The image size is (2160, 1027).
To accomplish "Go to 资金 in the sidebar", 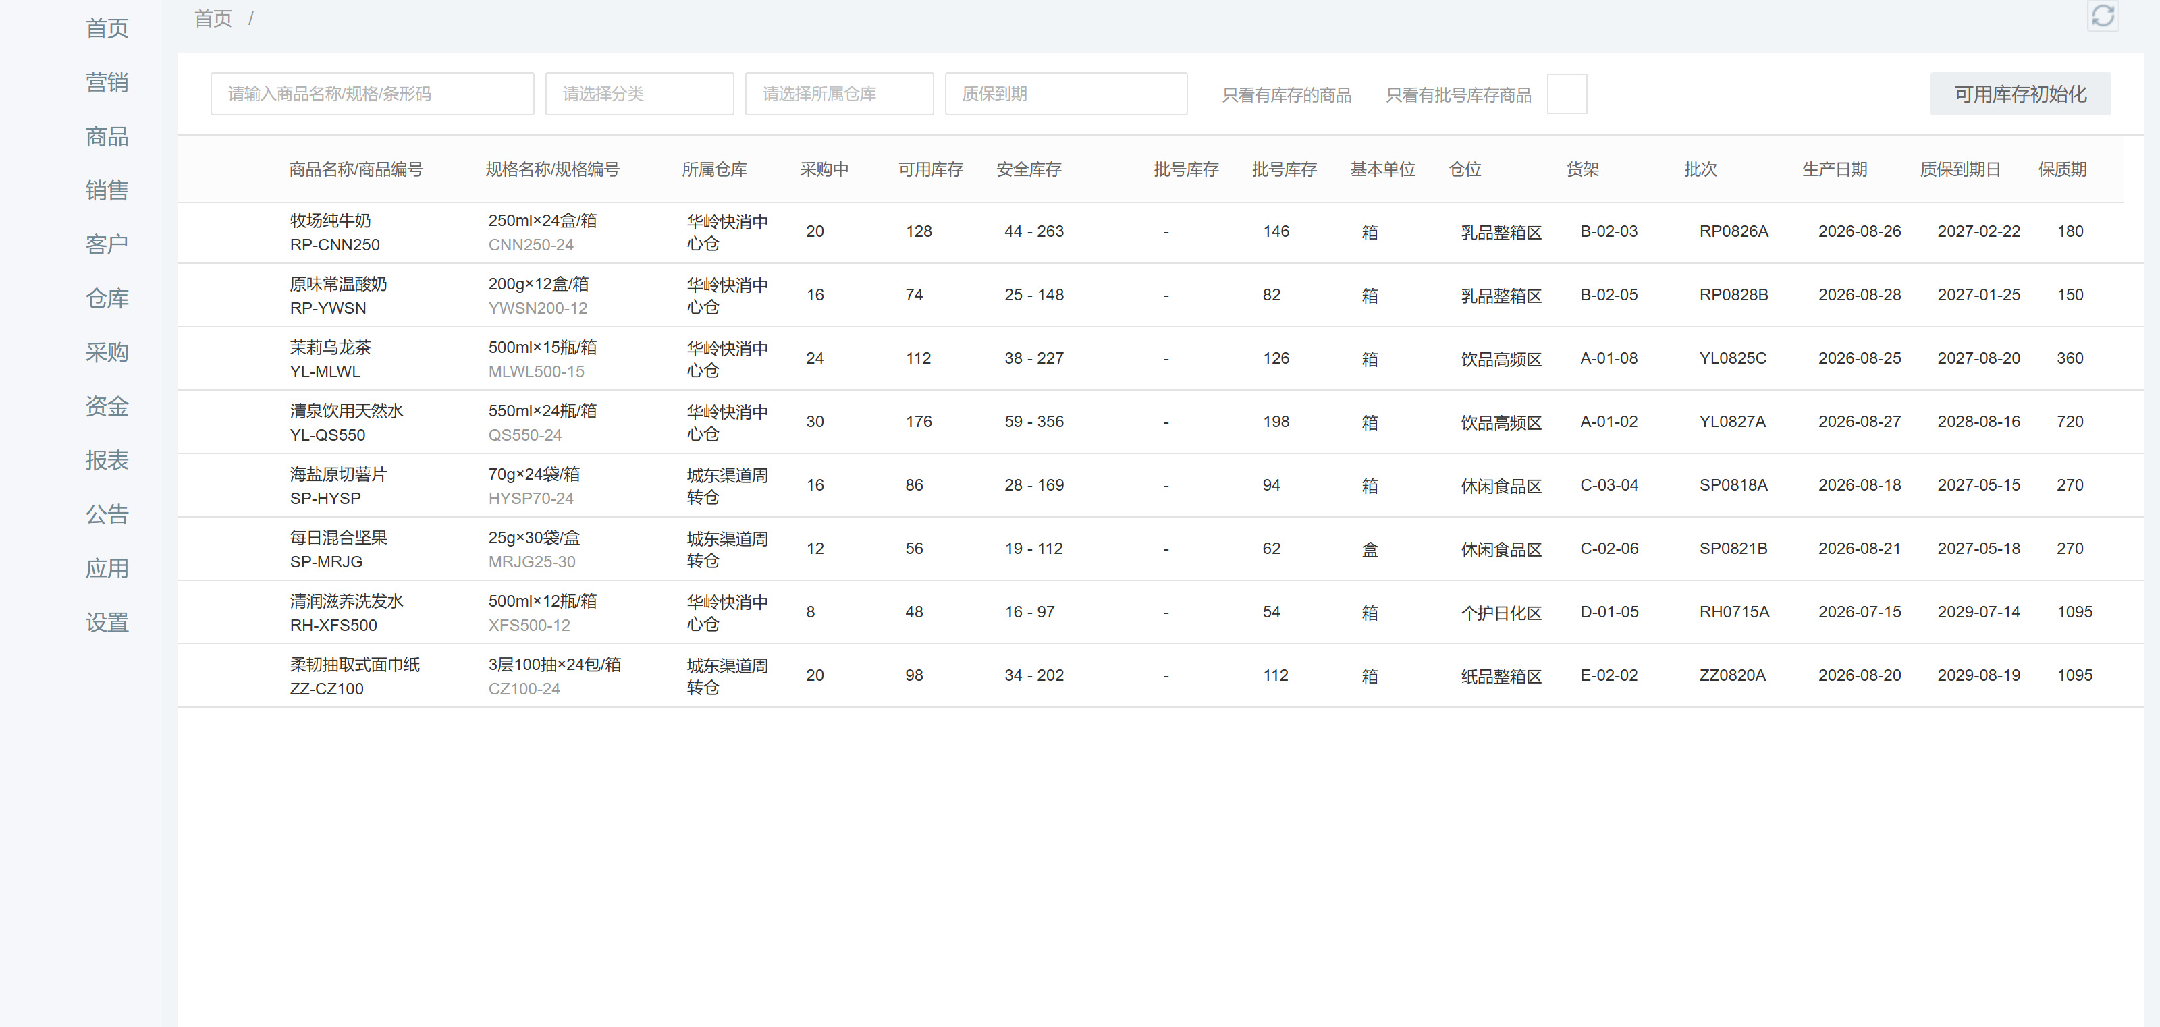I will (107, 407).
